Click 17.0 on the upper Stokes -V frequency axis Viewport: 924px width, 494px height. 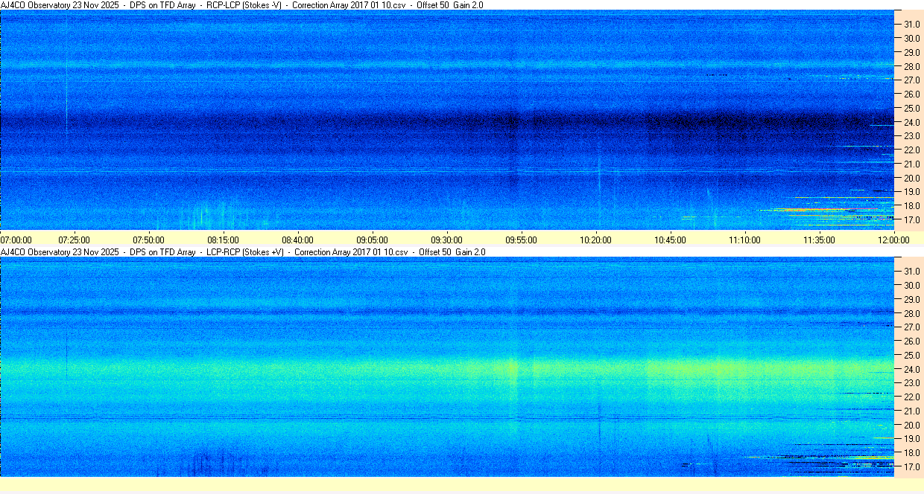point(912,220)
